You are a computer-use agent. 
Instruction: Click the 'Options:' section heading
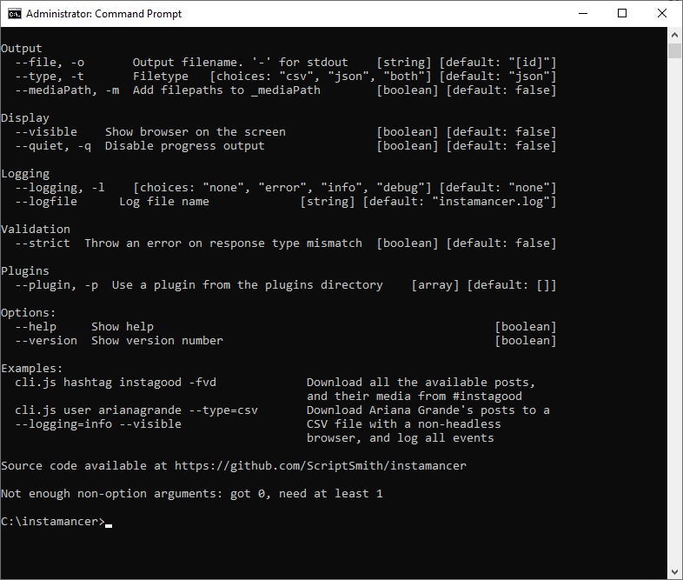click(29, 313)
